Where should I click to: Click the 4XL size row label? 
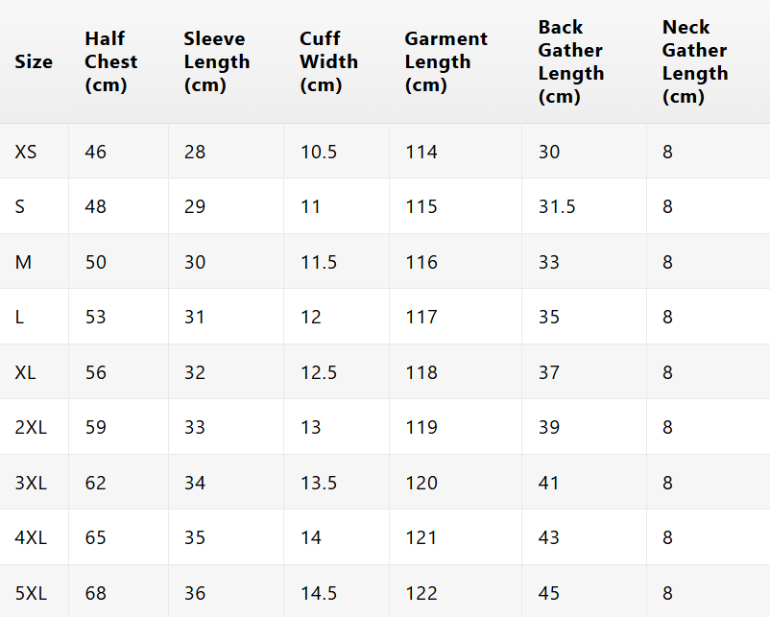pyautogui.click(x=31, y=538)
